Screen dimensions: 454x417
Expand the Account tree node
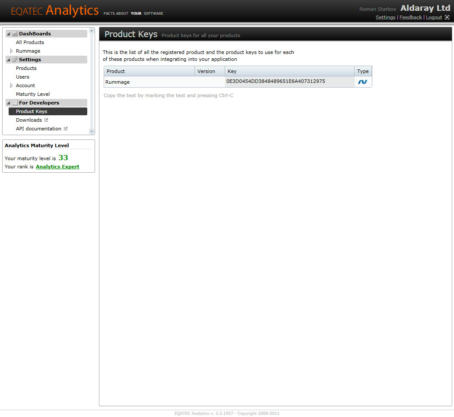11,85
